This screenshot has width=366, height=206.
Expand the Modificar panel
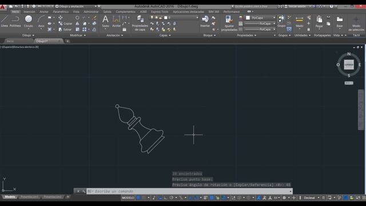pos(78,35)
